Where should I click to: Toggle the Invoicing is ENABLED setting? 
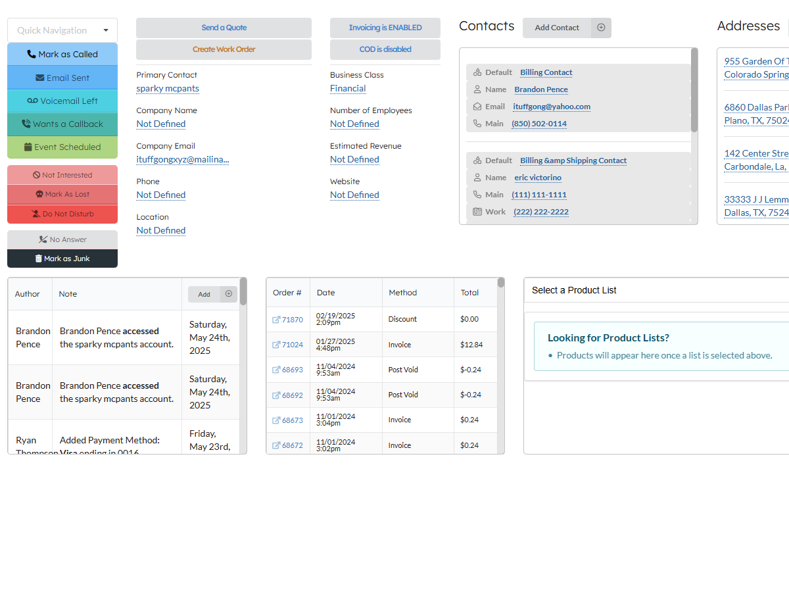385,28
